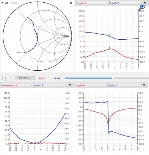Select the S11 radio button
Viewport: 149px width, 155px height.
coord(2,3)
